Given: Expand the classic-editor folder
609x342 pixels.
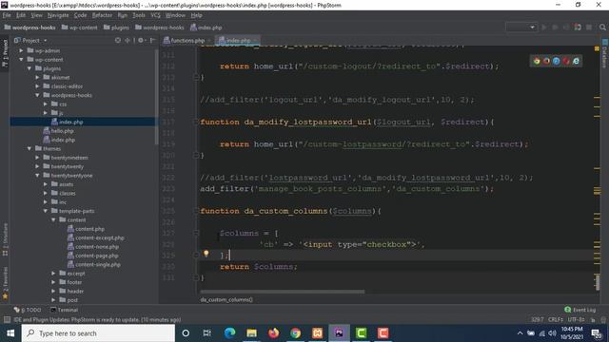Looking at the screenshot, I should (37, 86).
